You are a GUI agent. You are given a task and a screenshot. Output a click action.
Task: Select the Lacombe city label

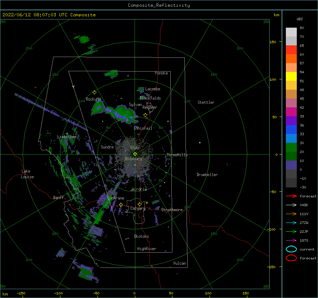(x=153, y=89)
